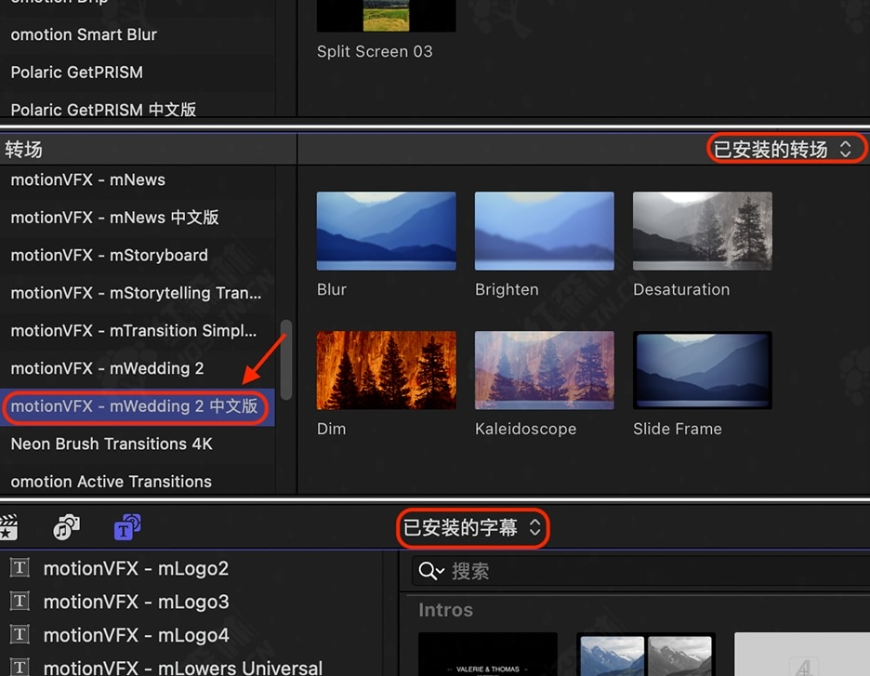Click the Intros section heading
Screen dimensions: 870x676
tap(445, 610)
